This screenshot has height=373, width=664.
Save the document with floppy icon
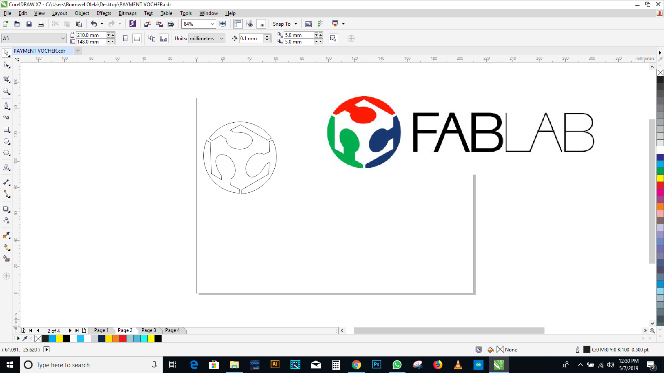(x=29, y=24)
